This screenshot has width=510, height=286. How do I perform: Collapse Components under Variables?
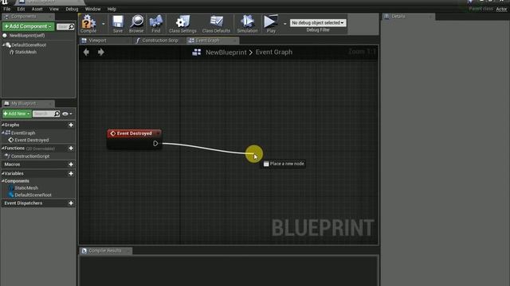[3, 181]
